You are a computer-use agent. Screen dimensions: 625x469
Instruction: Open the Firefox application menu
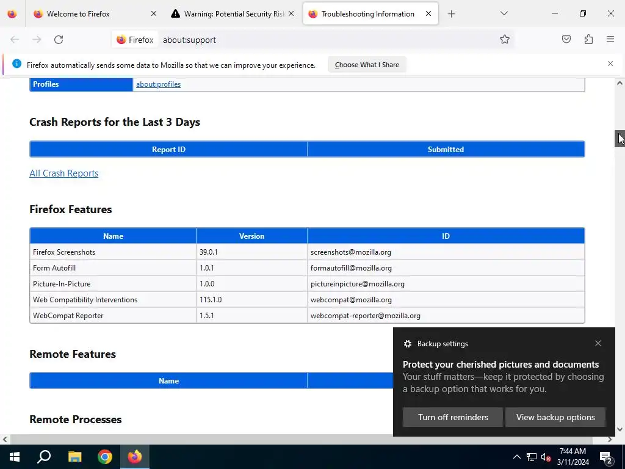click(610, 40)
